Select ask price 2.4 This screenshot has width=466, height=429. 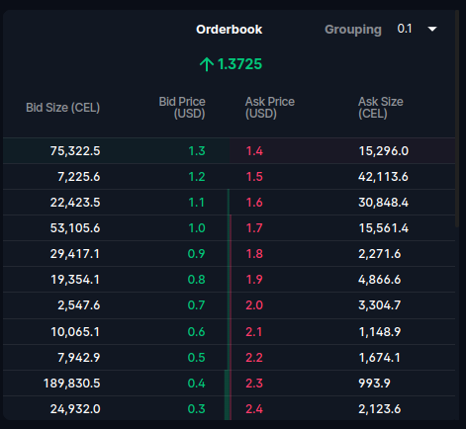[x=254, y=409]
